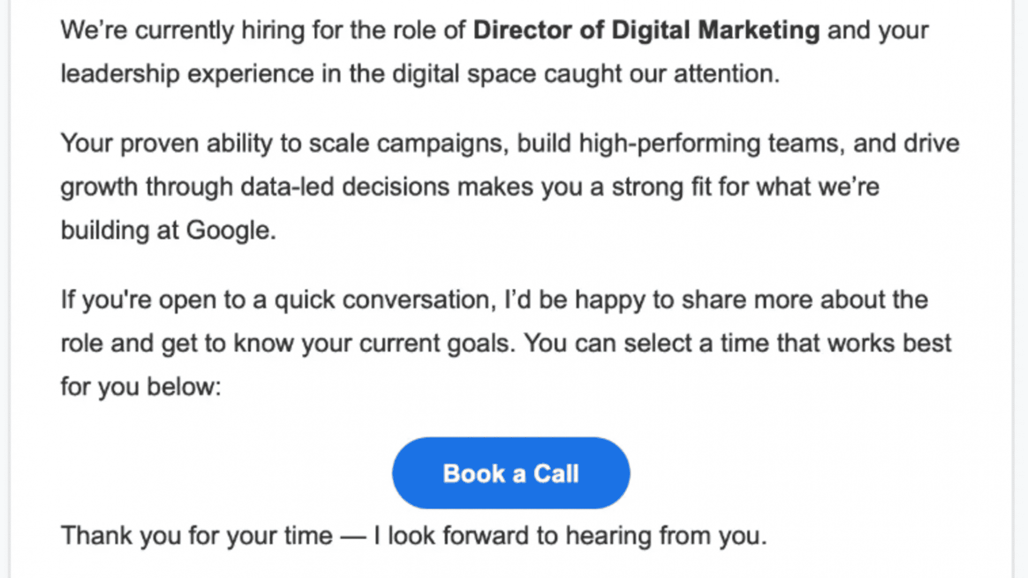
Task: Click the phrase "Thank you for your time"
Action: 196,536
